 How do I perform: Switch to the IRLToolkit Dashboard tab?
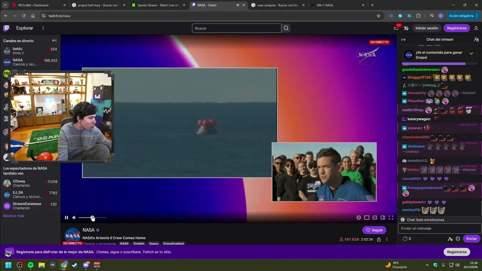[x=39, y=5]
